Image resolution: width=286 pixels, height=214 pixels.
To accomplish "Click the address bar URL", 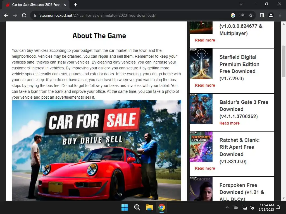I will tap(97, 16).
